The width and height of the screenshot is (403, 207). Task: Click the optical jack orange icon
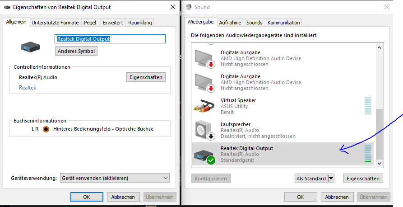(46, 129)
